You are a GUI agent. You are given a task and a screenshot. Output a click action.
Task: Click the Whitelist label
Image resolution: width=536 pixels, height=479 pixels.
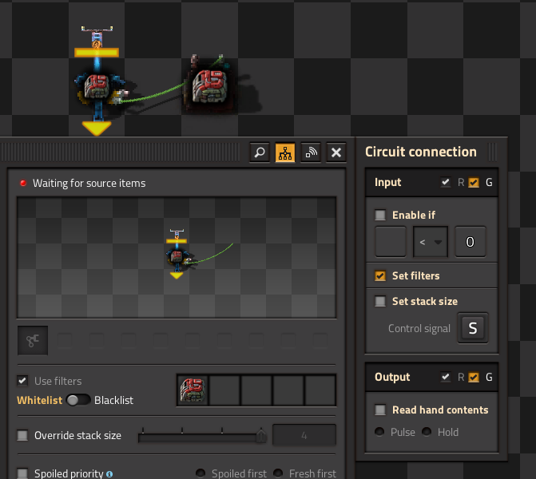tap(40, 400)
